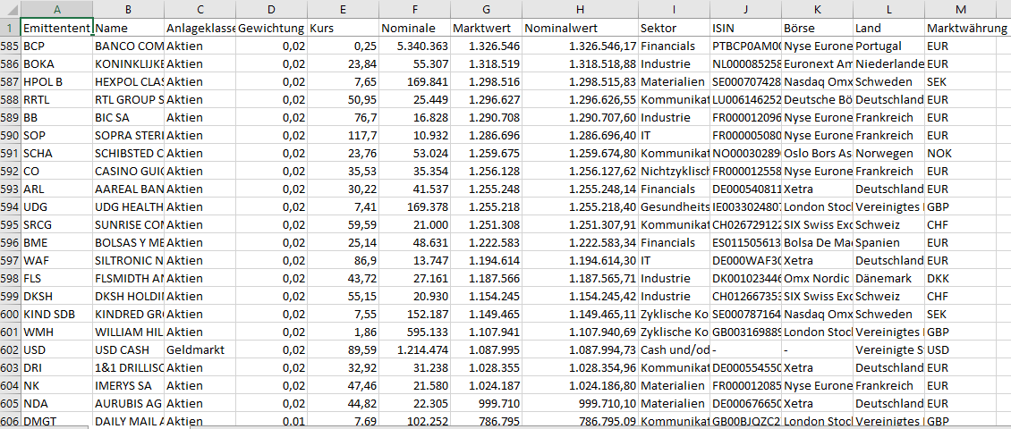Click the Nominalwert header cell
This screenshot has width=1011, height=429.
click(581, 29)
